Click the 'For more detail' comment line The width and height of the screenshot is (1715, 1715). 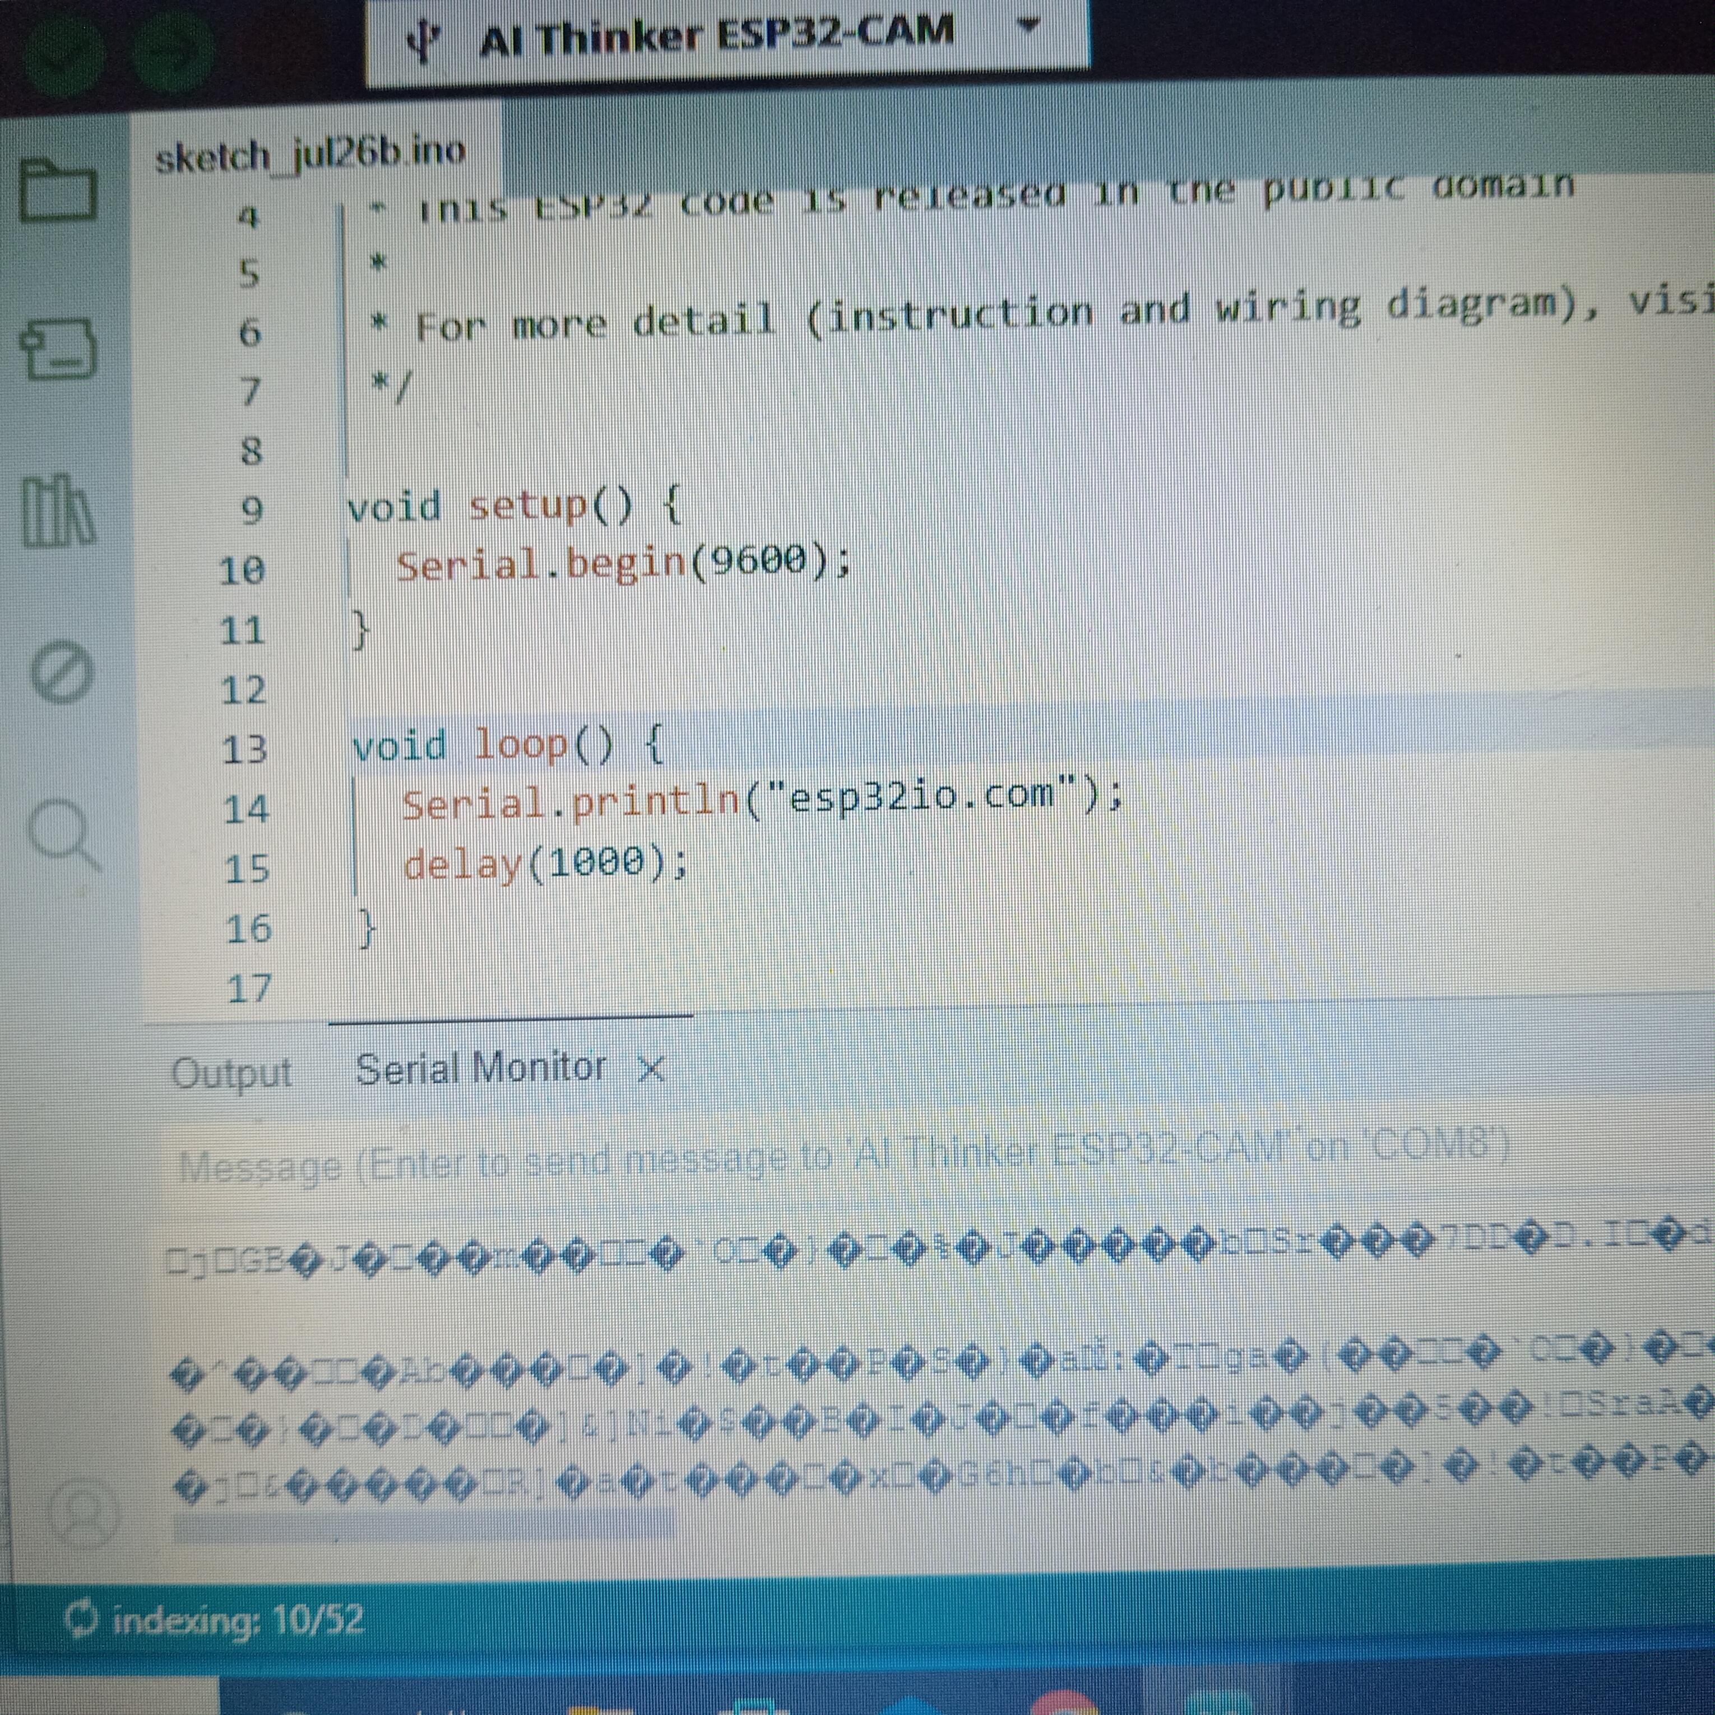click(x=1043, y=313)
